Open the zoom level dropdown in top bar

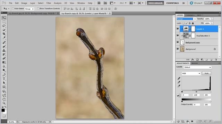click(x=126, y=3)
